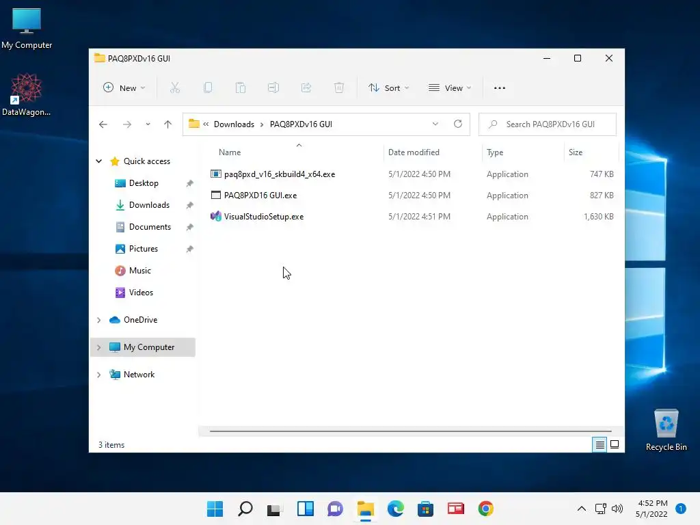
Task: Click the horizontal scrollbar in file list
Action: pos(410,431)
